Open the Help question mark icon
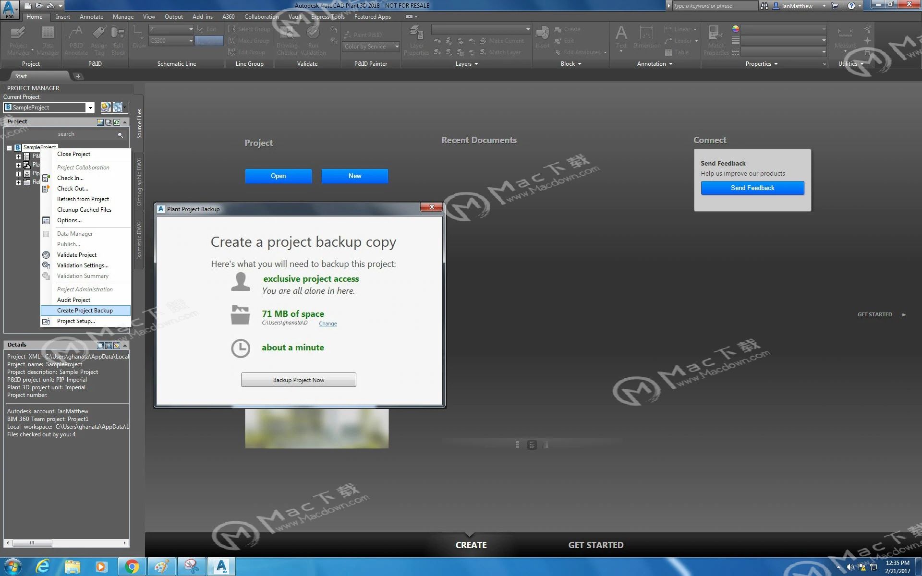 tap(851, 6)
